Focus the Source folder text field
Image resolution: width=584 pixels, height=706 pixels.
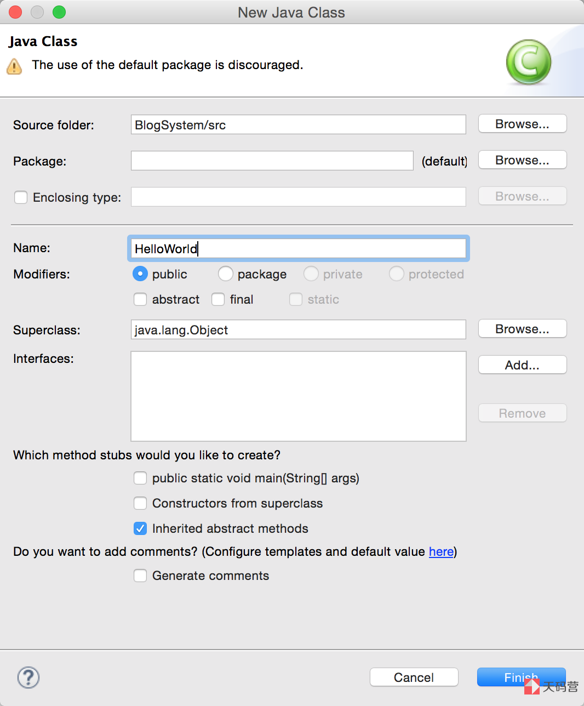pyautogui.click(x=299, y=124)
